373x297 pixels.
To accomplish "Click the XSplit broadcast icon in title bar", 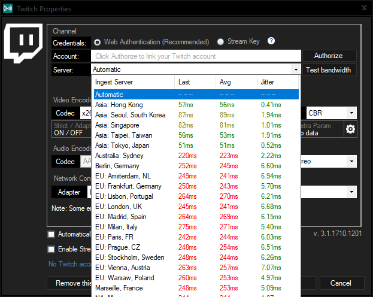I will (x=8, y=8).
